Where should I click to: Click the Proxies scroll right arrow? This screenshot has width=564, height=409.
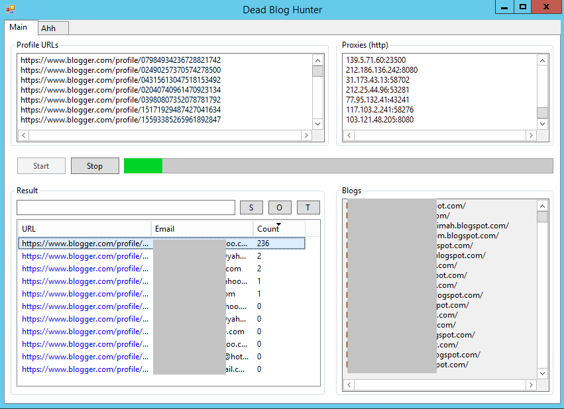[531, 136]
